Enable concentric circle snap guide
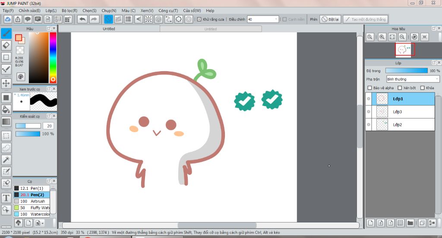The image size is (442, 238). tap(159, 19)
